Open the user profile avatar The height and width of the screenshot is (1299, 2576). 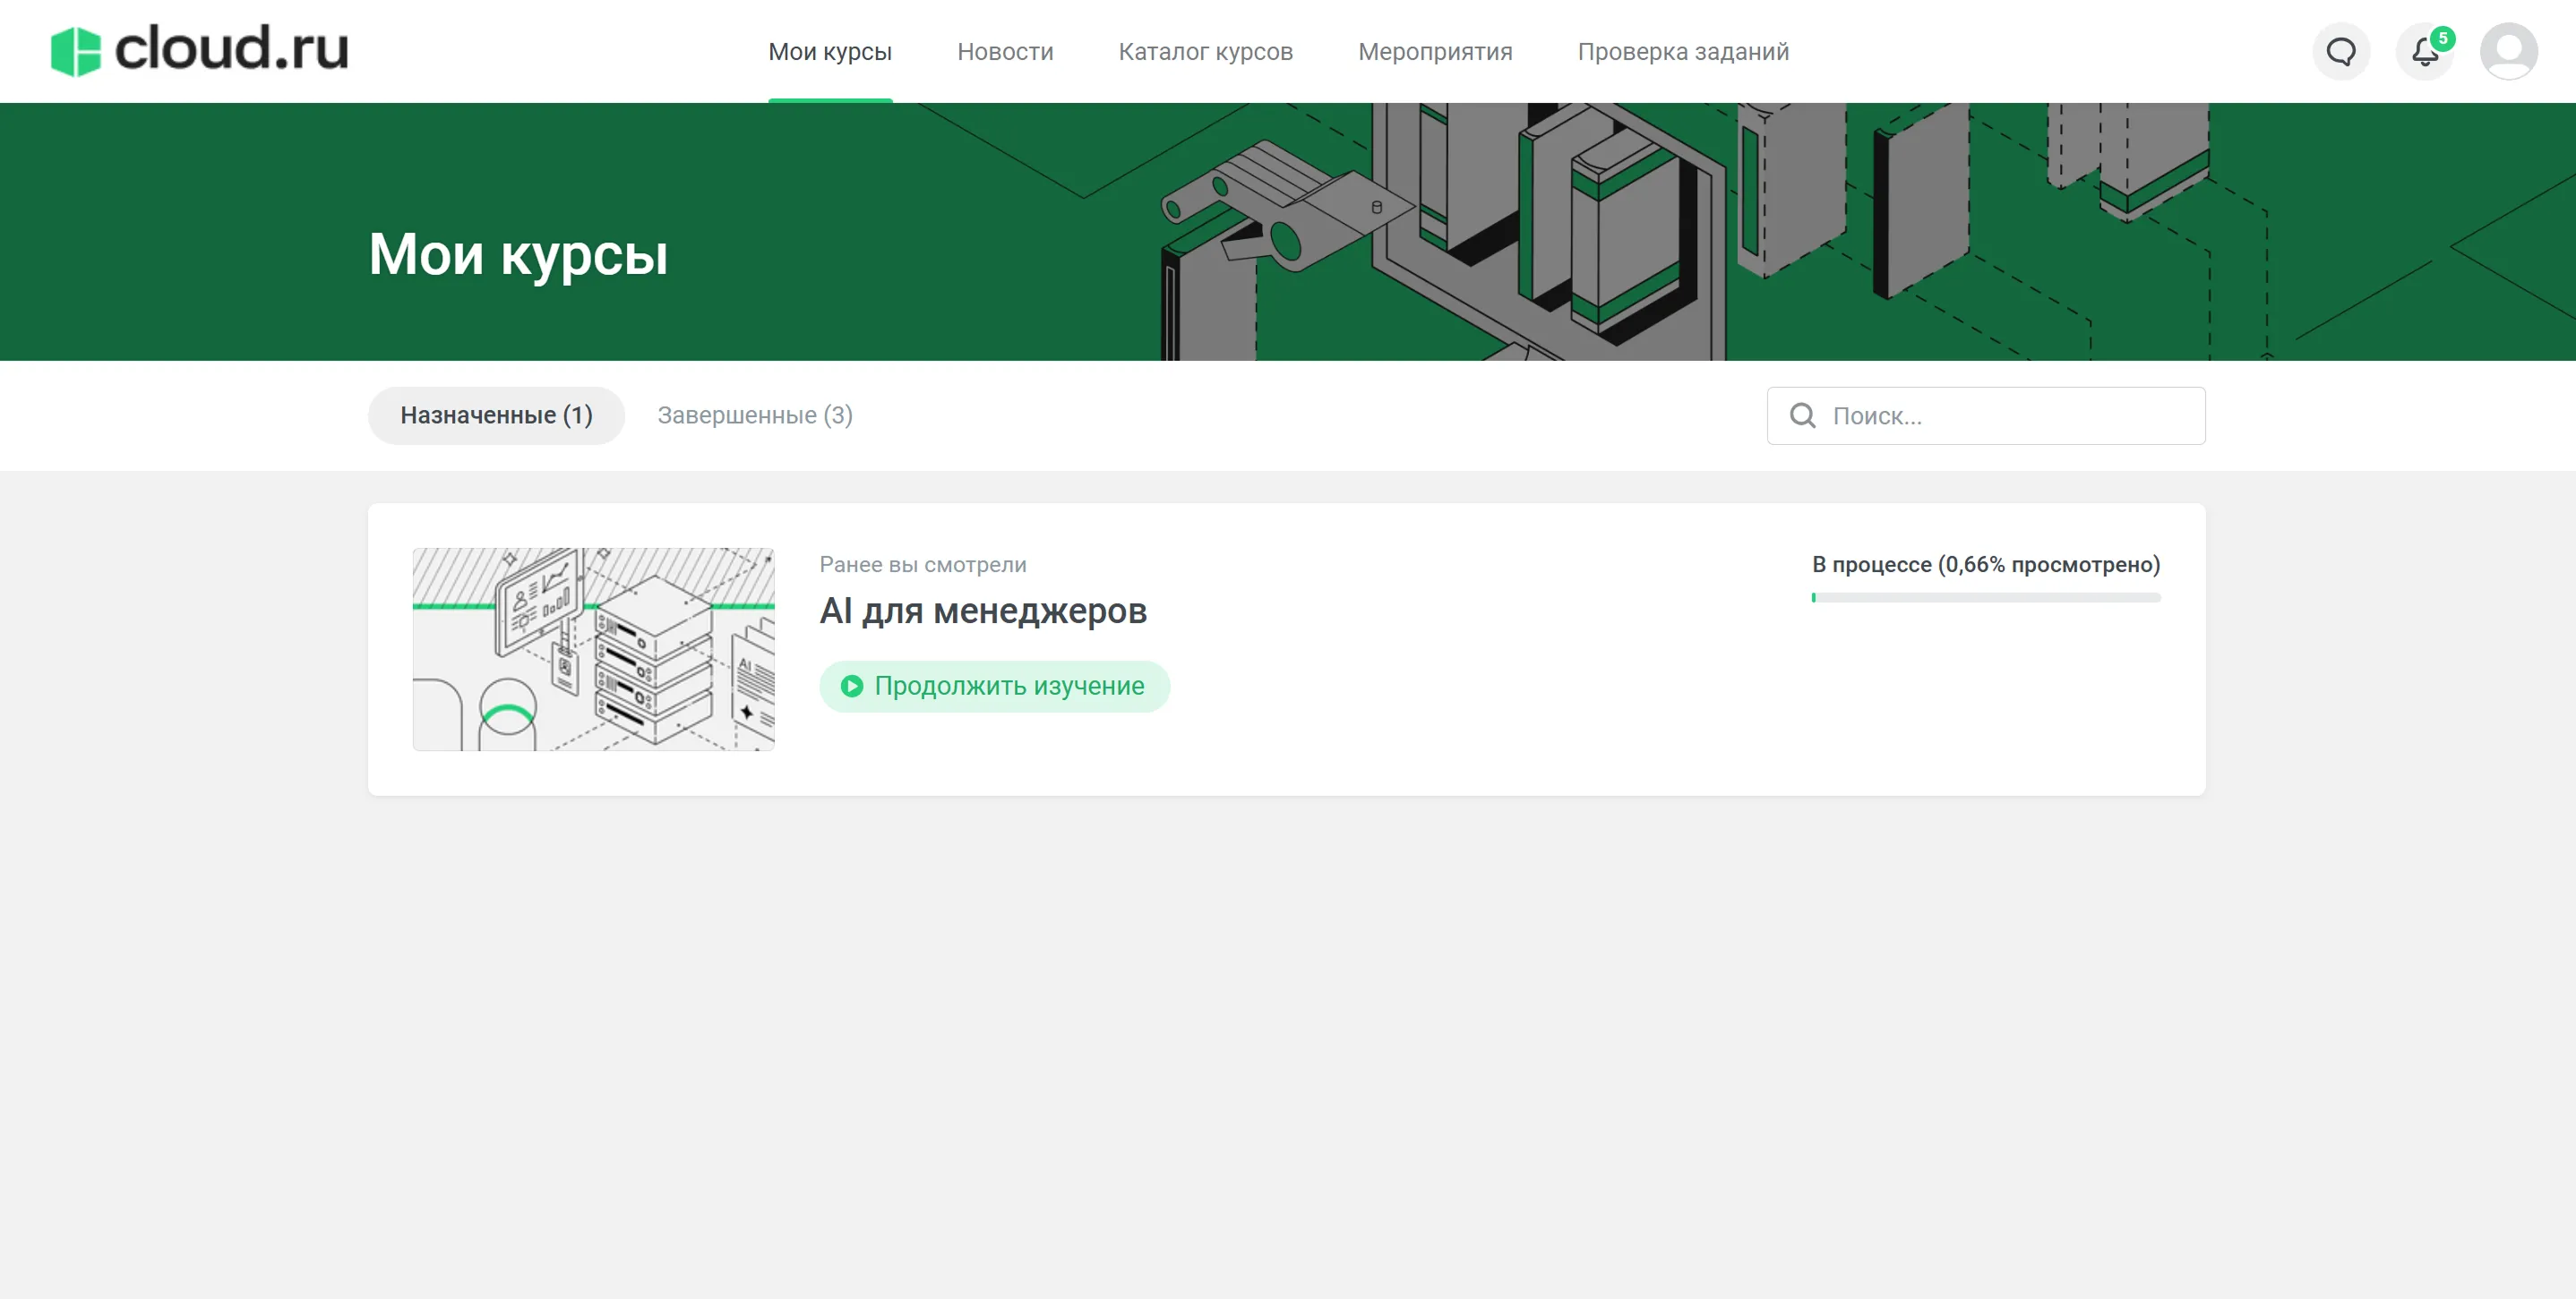[2508, 51]
